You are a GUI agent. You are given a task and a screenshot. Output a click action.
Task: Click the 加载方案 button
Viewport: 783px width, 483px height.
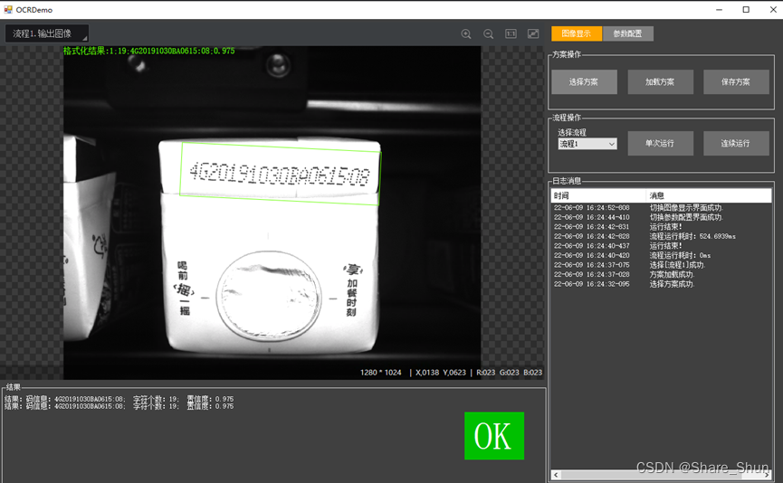tap(660, 81)
